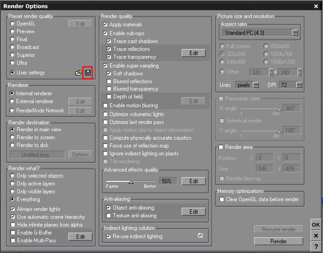323x253 pixels.
Task: Click the refresh indirect lighting icon
Action: [x=200, y=235]
